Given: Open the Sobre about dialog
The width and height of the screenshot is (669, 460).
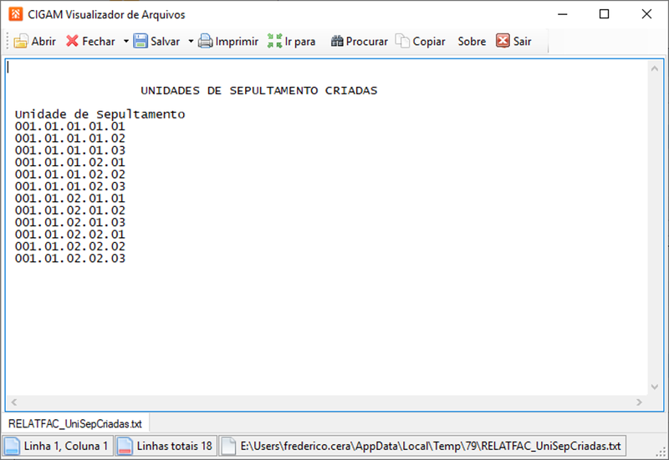Looking at the screenshot, I should (472, 41).
